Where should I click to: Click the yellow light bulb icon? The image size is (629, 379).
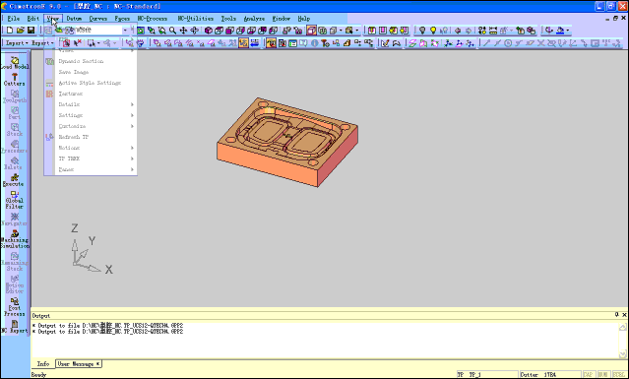click(433, 31)
